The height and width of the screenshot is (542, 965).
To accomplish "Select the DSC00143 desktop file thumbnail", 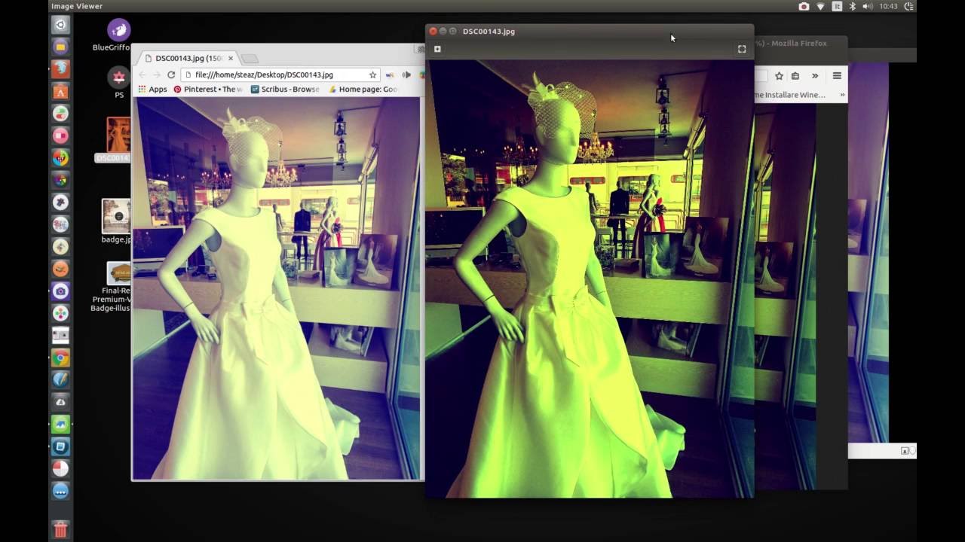I will [117, 135].
